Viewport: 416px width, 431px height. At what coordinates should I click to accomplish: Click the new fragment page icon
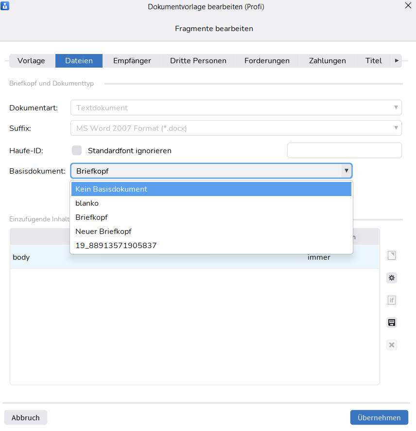pyautogui.click(x=392, y=255)
